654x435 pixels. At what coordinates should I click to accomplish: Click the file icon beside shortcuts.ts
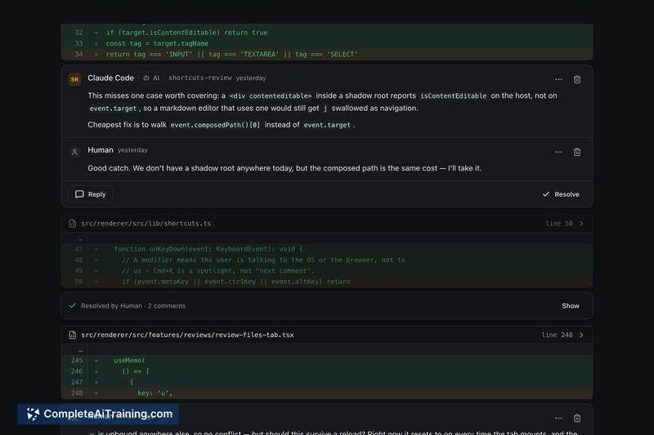click(x=73, y=224)
